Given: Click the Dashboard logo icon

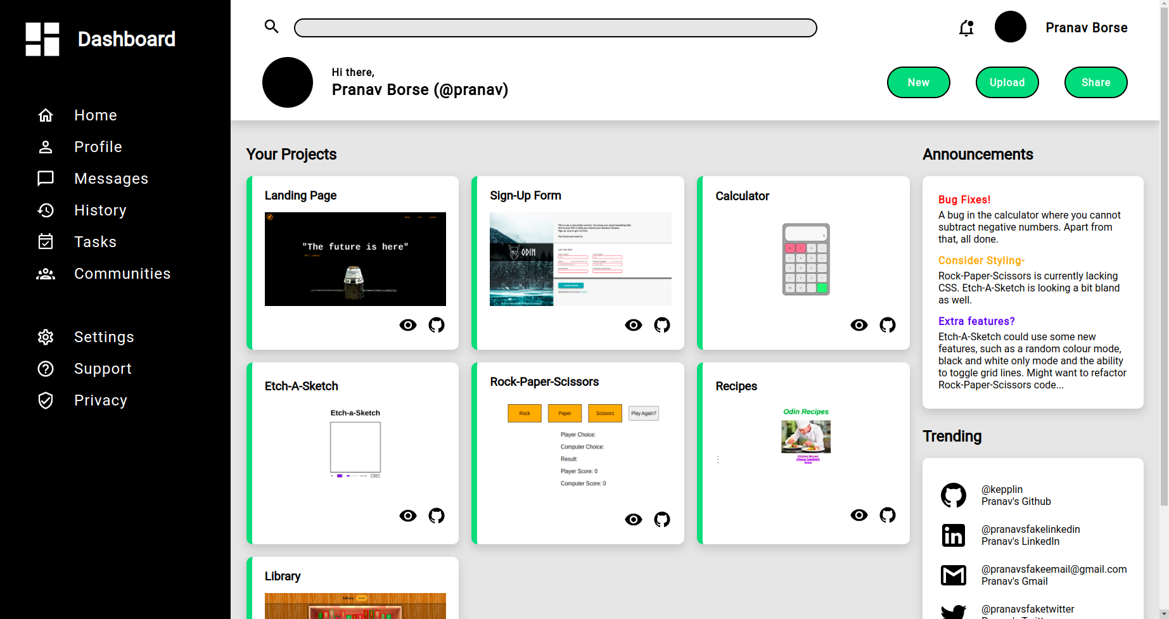Looking at the screenshot, I should 42,39.
